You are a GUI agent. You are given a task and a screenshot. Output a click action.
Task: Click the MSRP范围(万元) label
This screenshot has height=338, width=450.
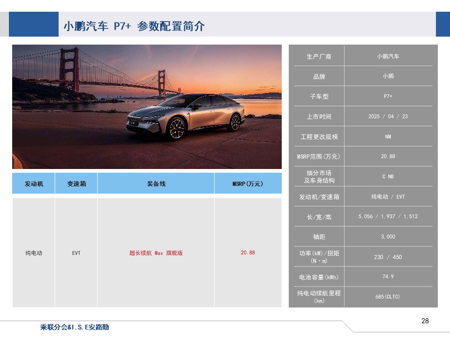[319, 157]
